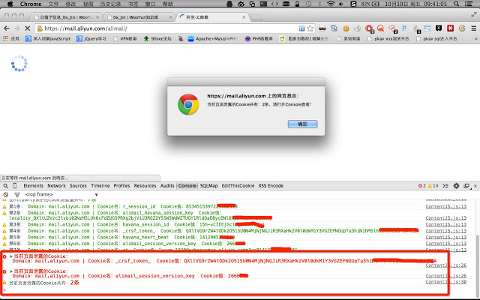Viewport: 480px width, 300px height.
Task: Open the SQLMap DevTools tab
Action: (208, 186)
